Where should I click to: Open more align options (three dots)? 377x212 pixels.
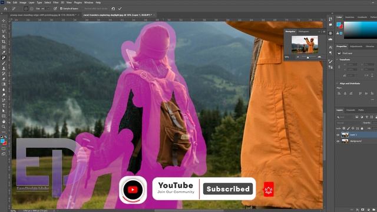372,100
